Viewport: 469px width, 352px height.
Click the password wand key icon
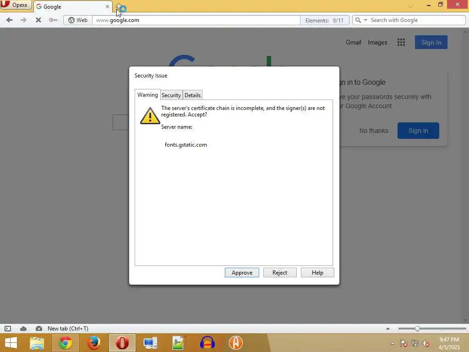(53, 20)
